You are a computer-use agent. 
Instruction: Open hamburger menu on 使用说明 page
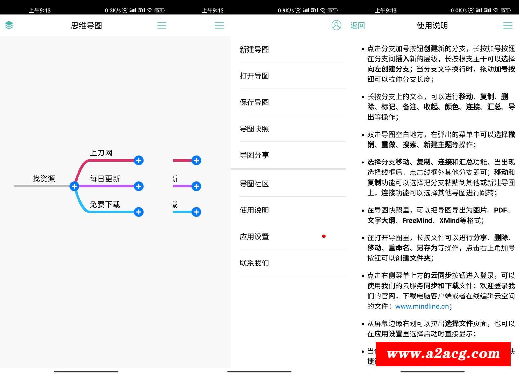pos(507,25)
